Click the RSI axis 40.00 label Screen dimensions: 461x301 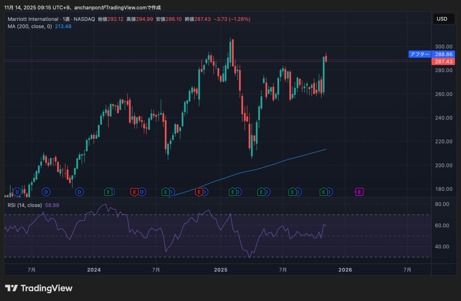coord(442,246)
